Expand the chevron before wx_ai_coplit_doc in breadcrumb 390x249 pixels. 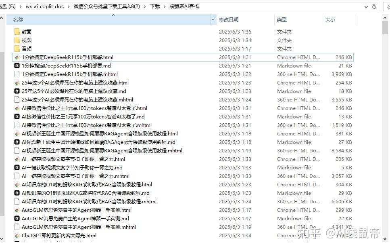[x=21, y=6]
